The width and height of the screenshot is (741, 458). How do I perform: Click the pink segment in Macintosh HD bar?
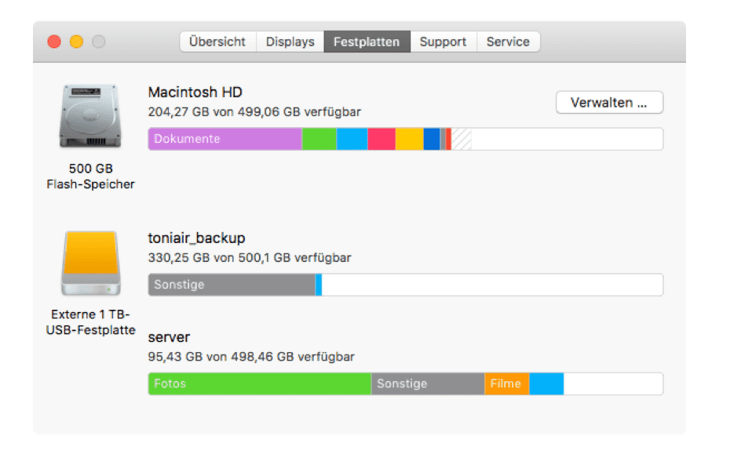381,139
